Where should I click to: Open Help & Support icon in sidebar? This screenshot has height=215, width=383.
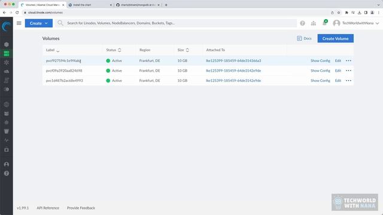(x=7, y=173)
